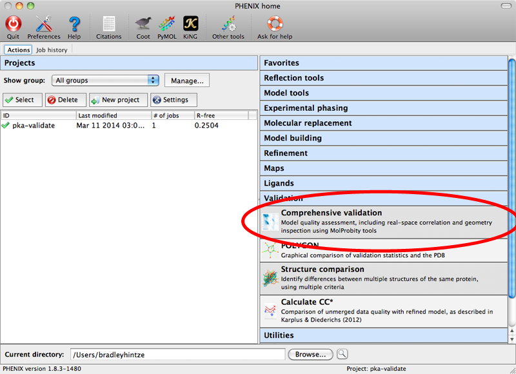The image size is (516, 374).
Task: Click the Manage button for groups
Action: click(186, 80)
